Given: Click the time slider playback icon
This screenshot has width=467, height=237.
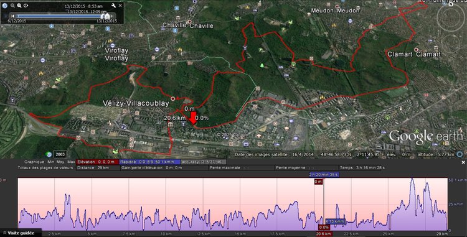Looking at the screenshot, I should [x=26, y=6].
